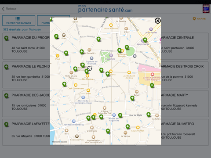Open Pharmacie du Progrès result card
This screenshot has width=211, height=158.
pos(26,46)
